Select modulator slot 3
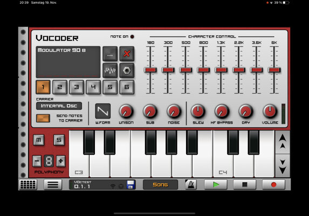The width and height of the screenshot is (309, 216). (x=77, y=87)
